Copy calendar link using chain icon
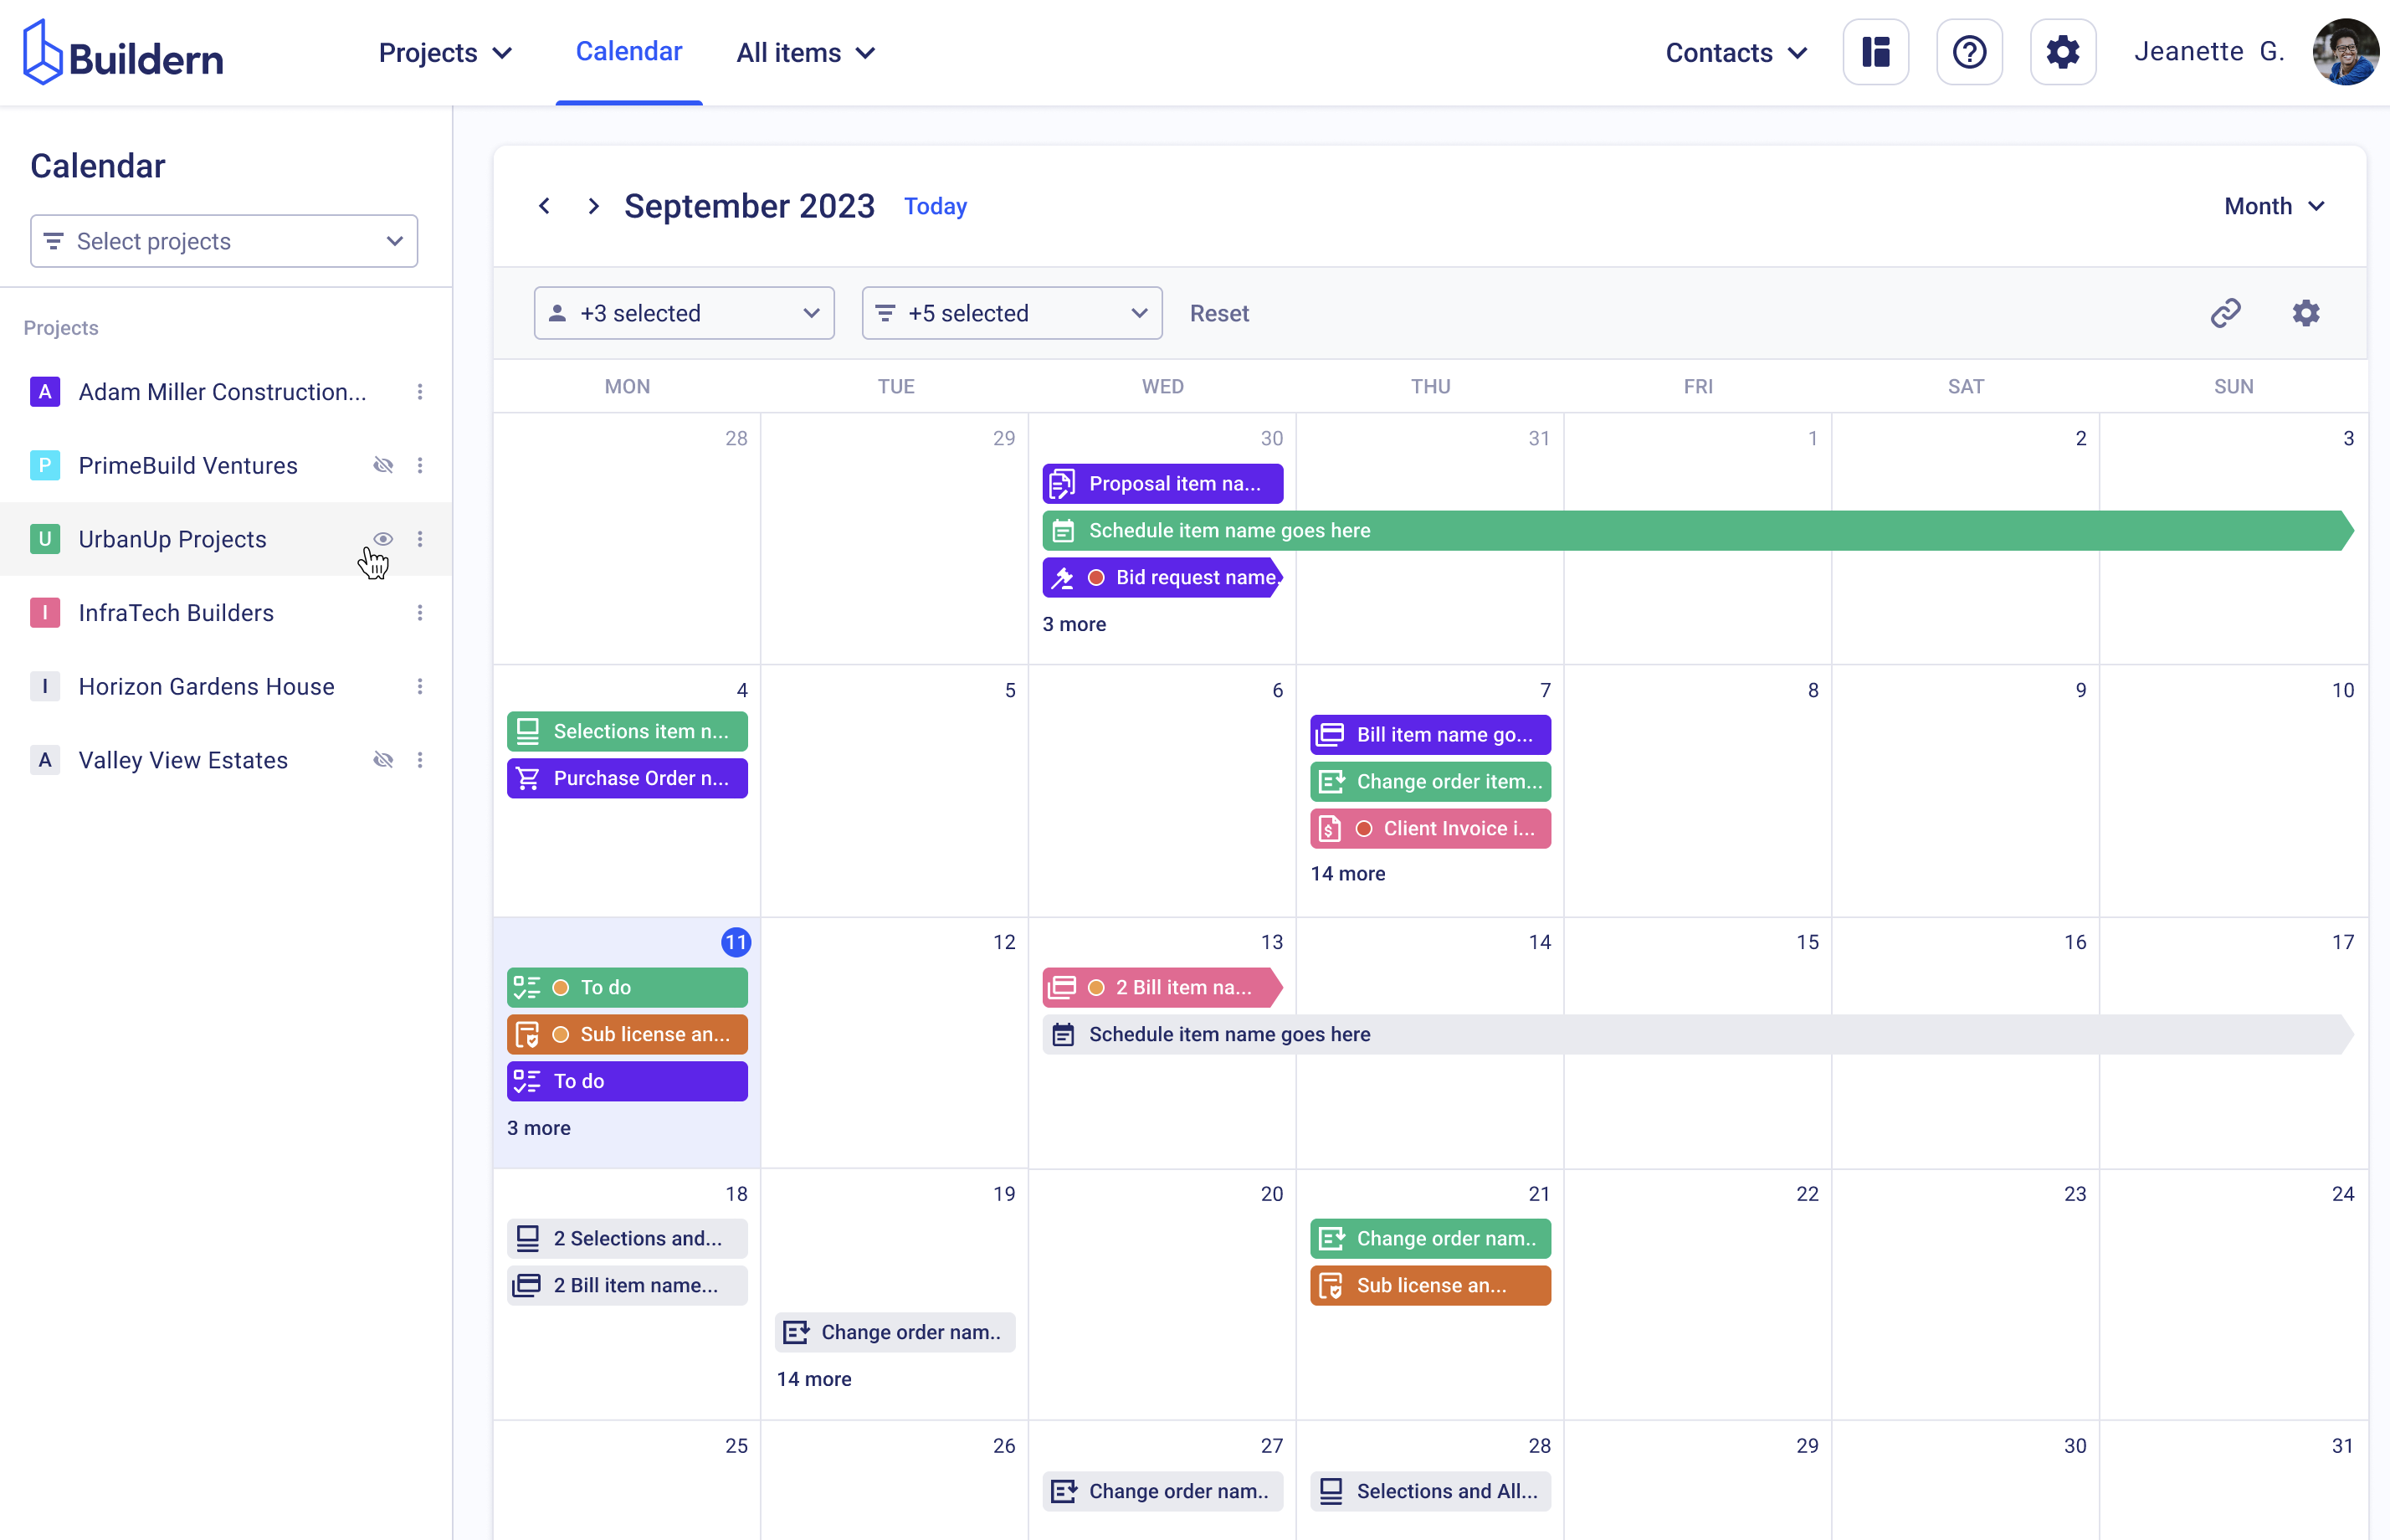2390x1540 pixels. tap(2225, 313)
